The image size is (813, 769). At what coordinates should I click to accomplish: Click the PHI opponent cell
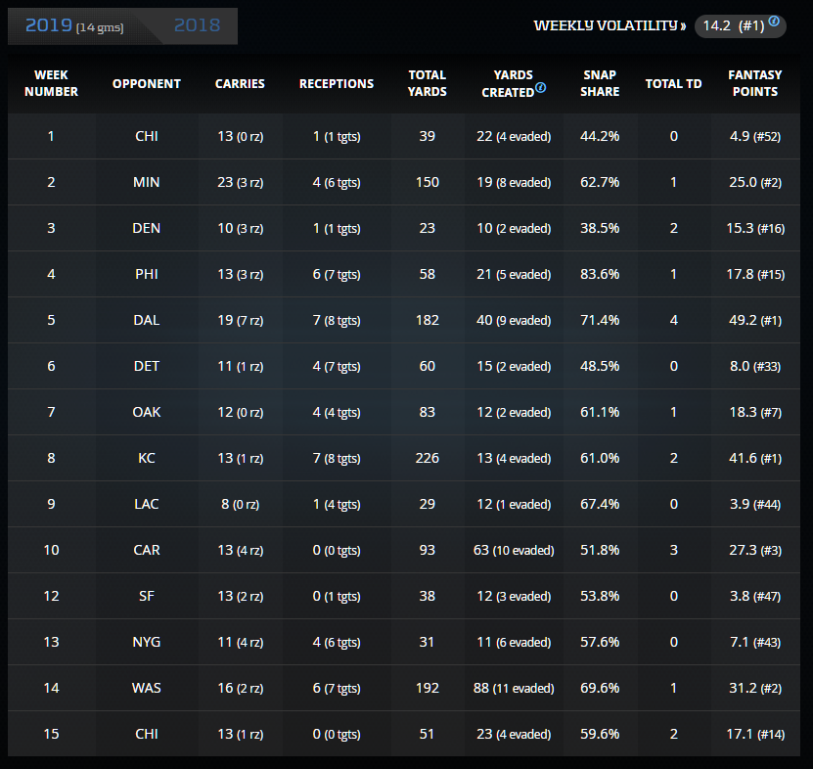[x=147, y=274]
